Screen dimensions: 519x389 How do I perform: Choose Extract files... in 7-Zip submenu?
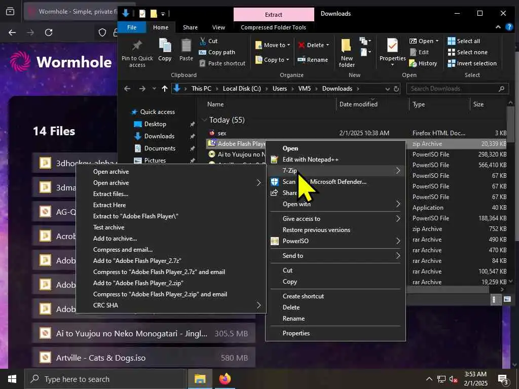[110, 194]
